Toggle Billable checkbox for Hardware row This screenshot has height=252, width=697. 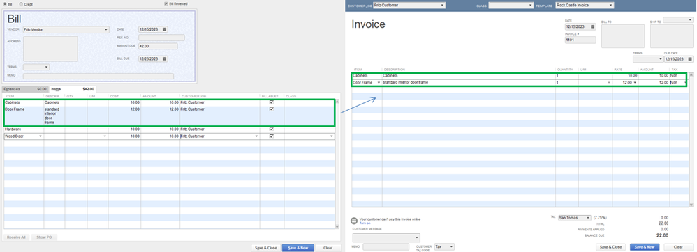click(272, 129)
